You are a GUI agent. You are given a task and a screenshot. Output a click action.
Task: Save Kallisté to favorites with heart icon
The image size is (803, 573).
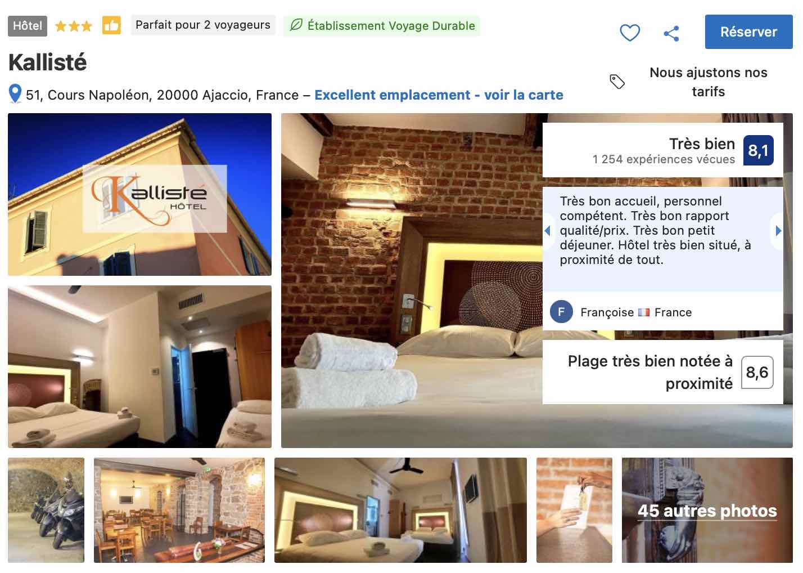[630, 33]
